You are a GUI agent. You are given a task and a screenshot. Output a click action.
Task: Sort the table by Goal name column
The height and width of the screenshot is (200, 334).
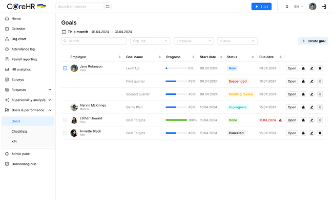pos(159,57)
